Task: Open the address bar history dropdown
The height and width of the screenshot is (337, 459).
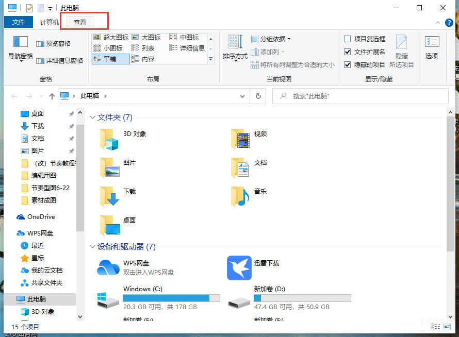Action: pos(242,96)
